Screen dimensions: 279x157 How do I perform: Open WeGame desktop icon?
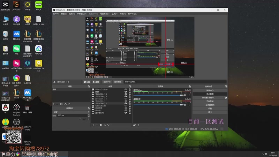click(16, 6)
